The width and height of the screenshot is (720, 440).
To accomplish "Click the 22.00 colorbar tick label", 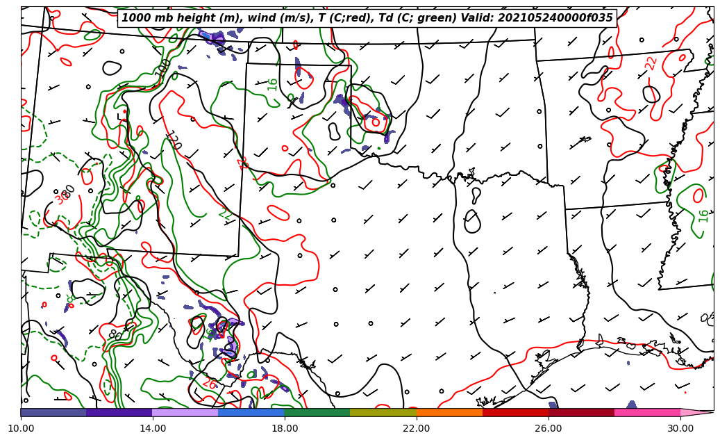I will click(x=417, y=428).
